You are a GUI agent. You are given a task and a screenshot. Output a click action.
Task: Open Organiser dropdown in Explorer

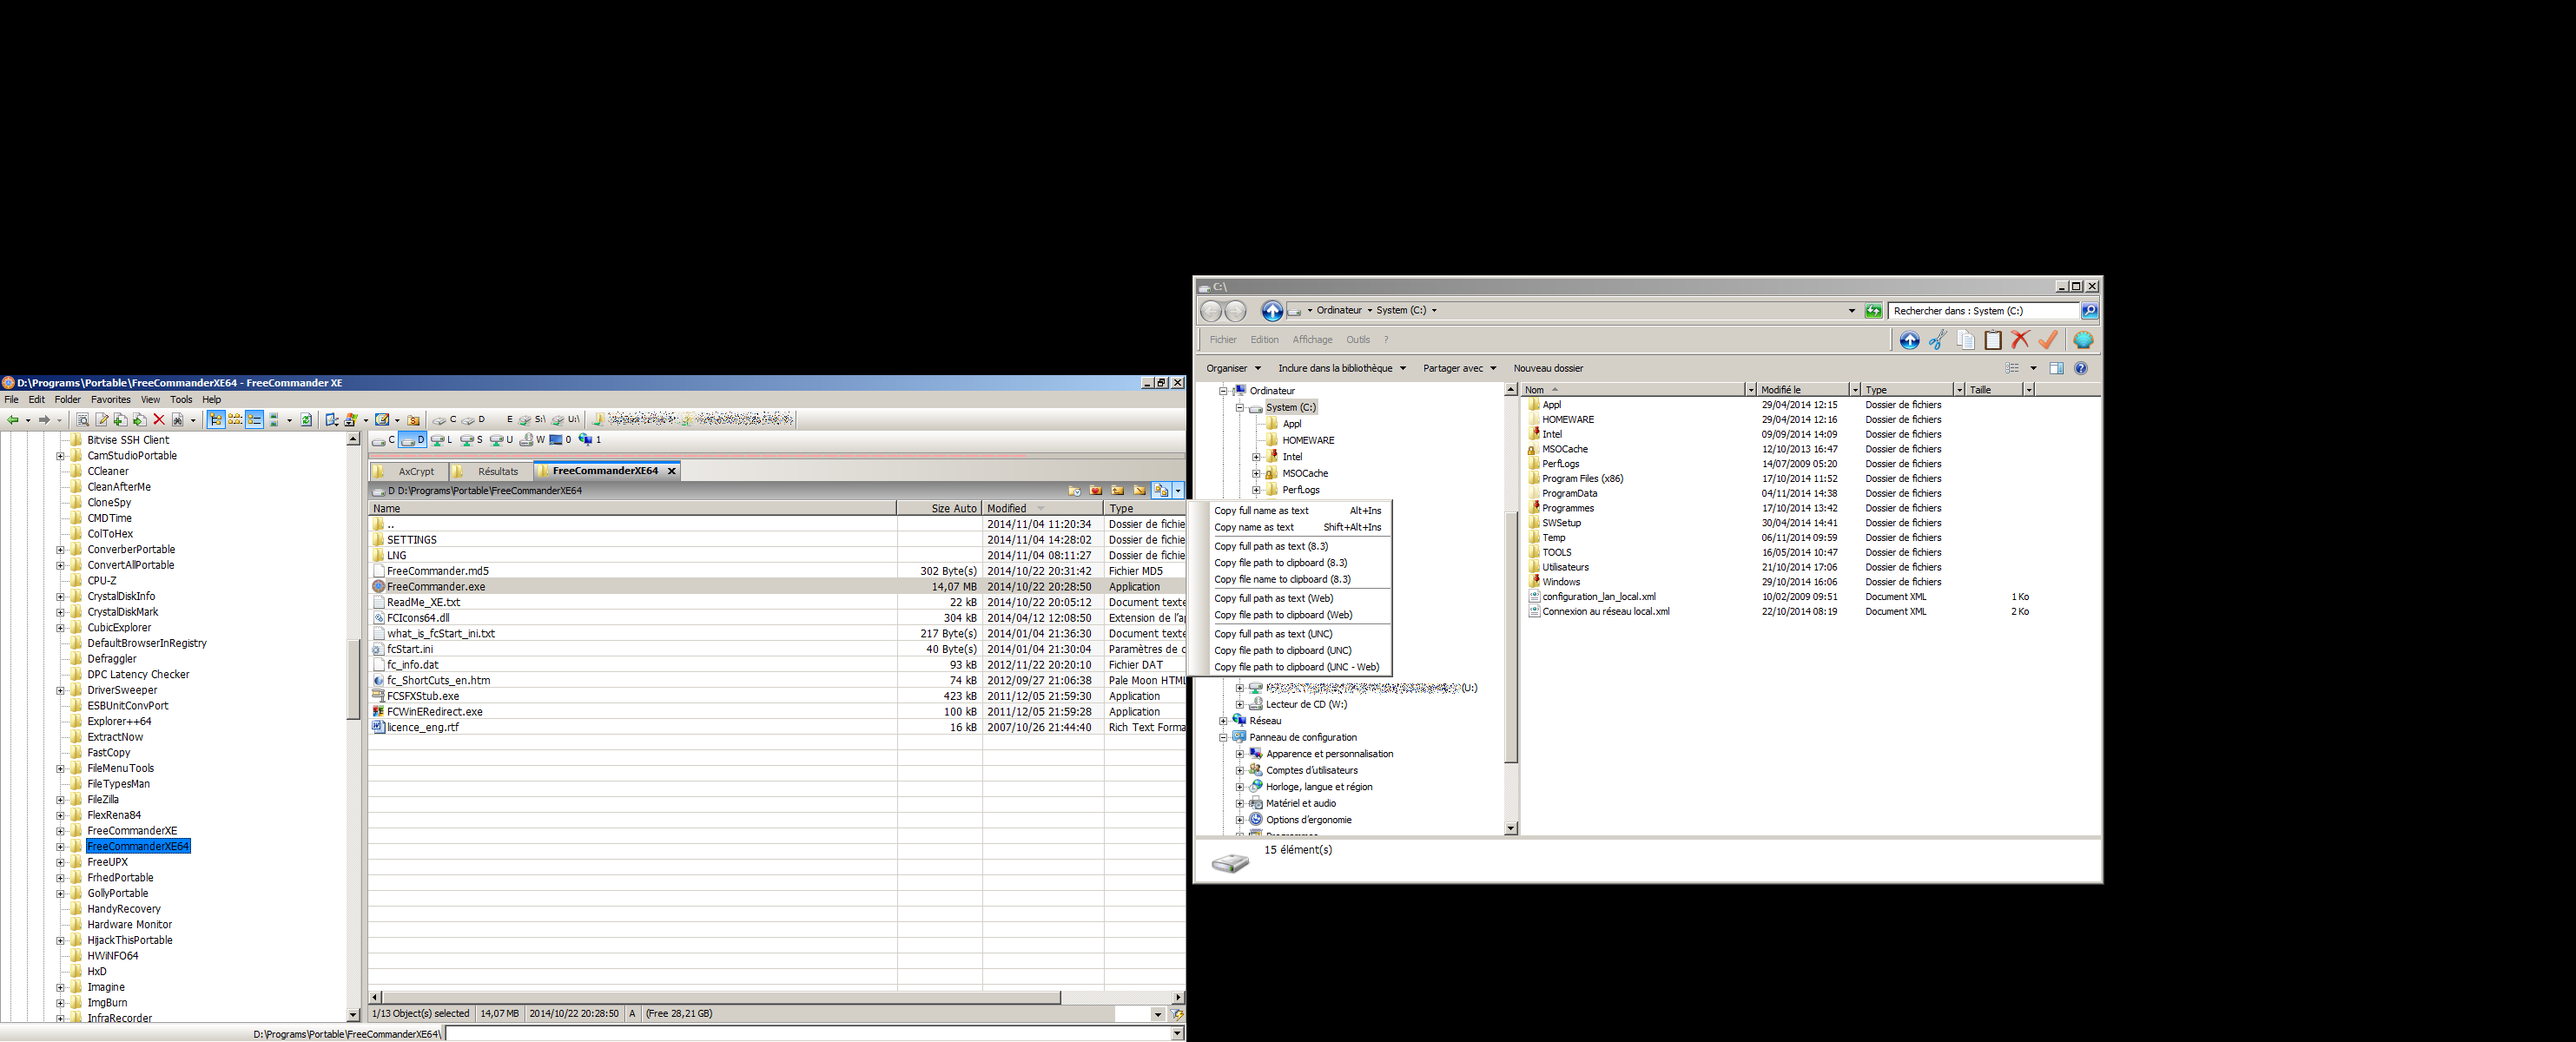click(x=1234, y=368)
